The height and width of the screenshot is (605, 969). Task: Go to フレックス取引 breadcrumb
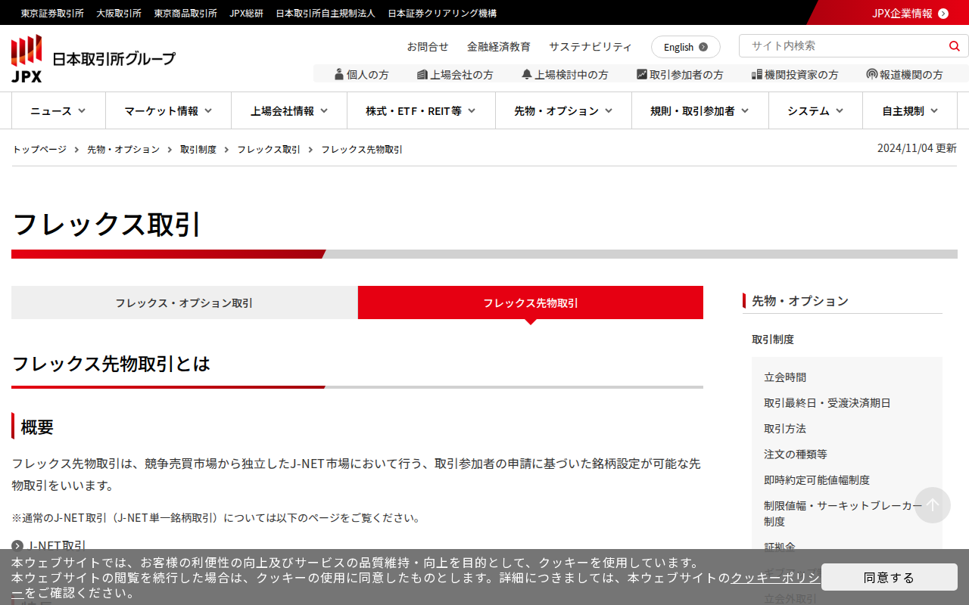(269, 149)
